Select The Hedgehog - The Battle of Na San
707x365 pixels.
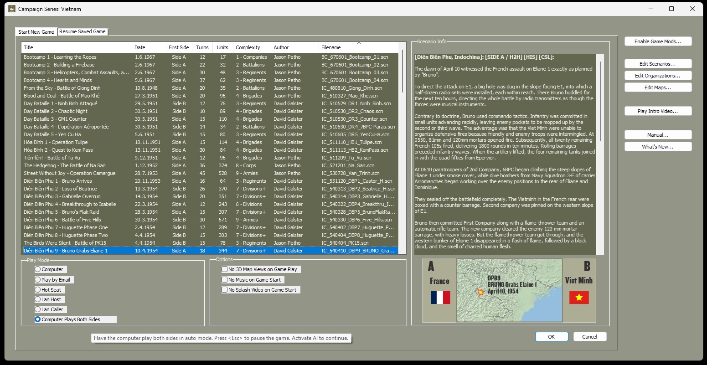[210, 166]
